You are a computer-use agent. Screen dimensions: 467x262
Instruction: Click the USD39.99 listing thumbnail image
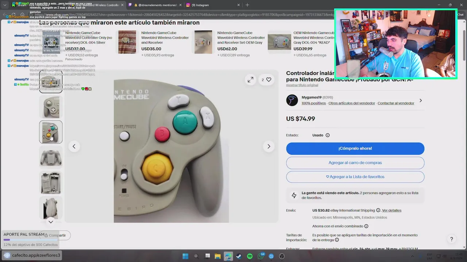279,42
